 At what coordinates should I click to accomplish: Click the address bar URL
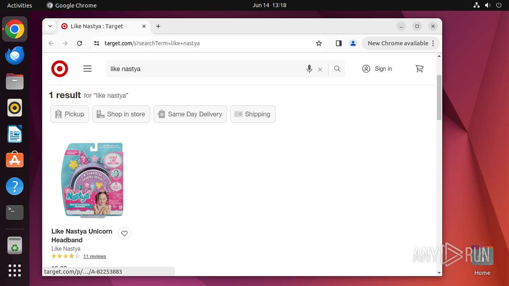(152, 43)
